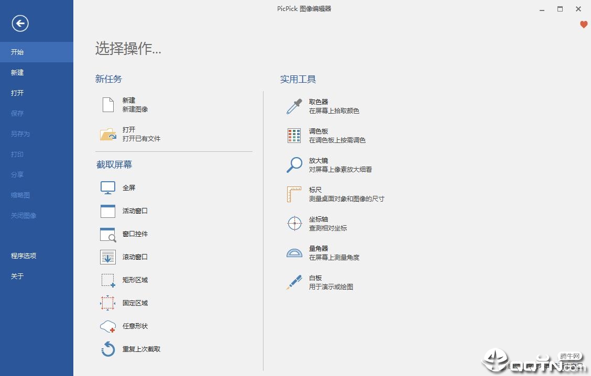
Task: Capture full screen via monitor icon
Action: click(x=108, y=187)
